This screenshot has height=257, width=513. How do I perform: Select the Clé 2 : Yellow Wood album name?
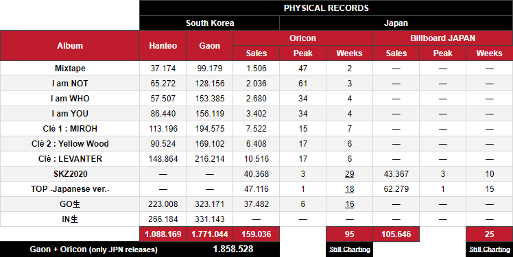(x=70, y=143)
